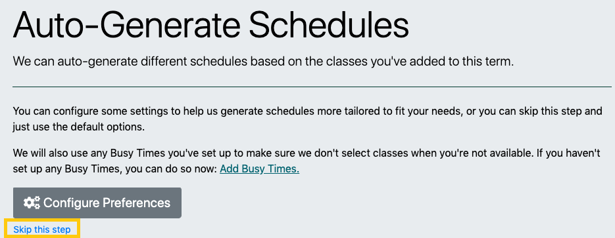Click the gears icon on Configure Preferences
Image resolution: width=615 pixels, height=238 pixels.
point(32,203)
